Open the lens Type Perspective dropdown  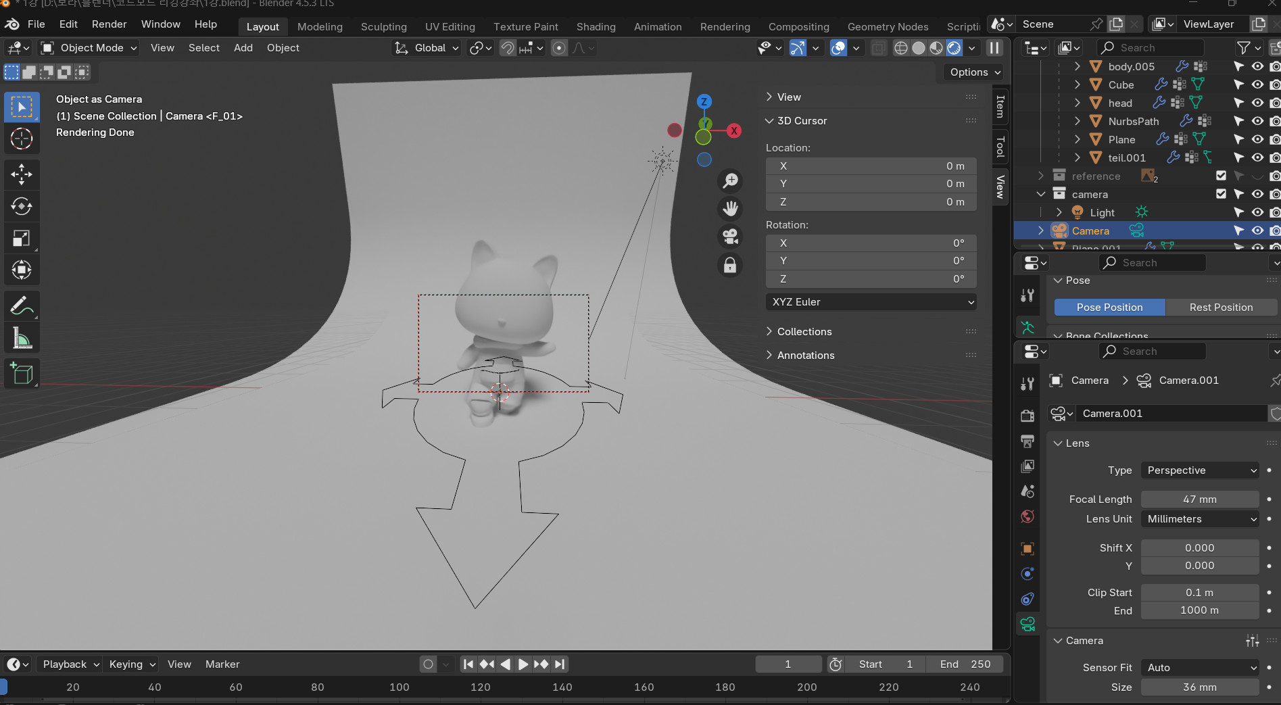tap(1200, 470)
